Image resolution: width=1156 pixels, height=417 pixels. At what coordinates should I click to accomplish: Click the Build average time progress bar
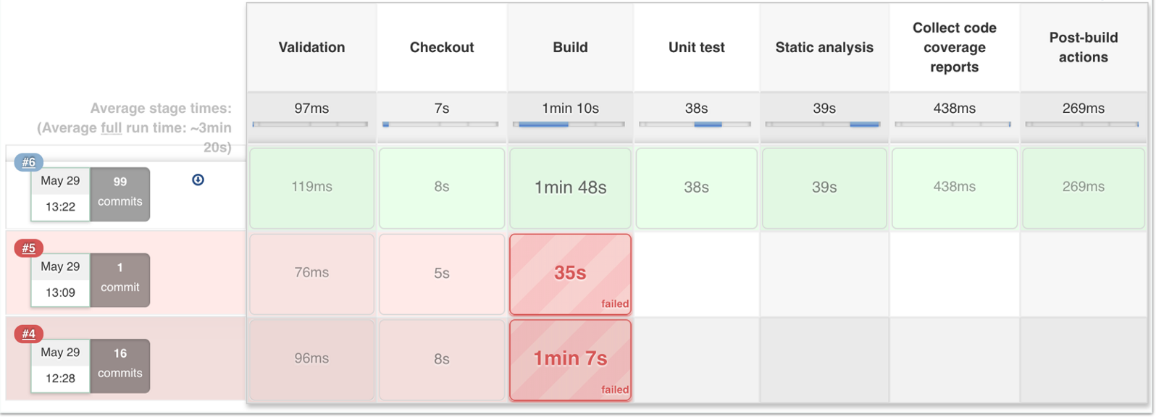(x=569, y=125)
